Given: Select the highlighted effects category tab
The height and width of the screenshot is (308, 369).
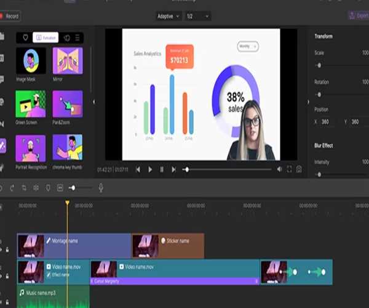Looking at the screenshot, I should click(45, 38).
